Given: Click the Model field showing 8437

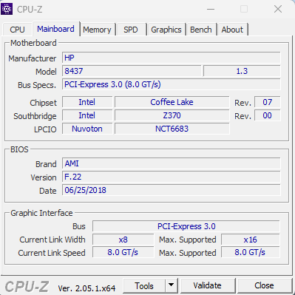Looking at the screenshot, I should [x=132, y=71].
